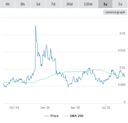128x123 pixels.
Task: Click the blue Price legend line marker
Action: tap(47, 116)
